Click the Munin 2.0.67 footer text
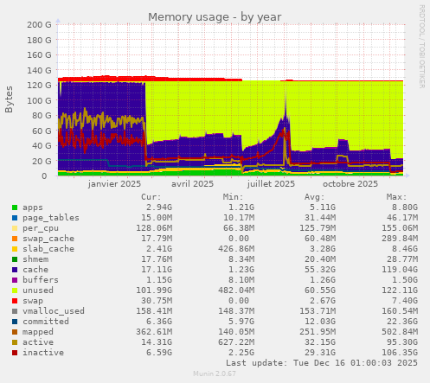 [x=215, y=373]
